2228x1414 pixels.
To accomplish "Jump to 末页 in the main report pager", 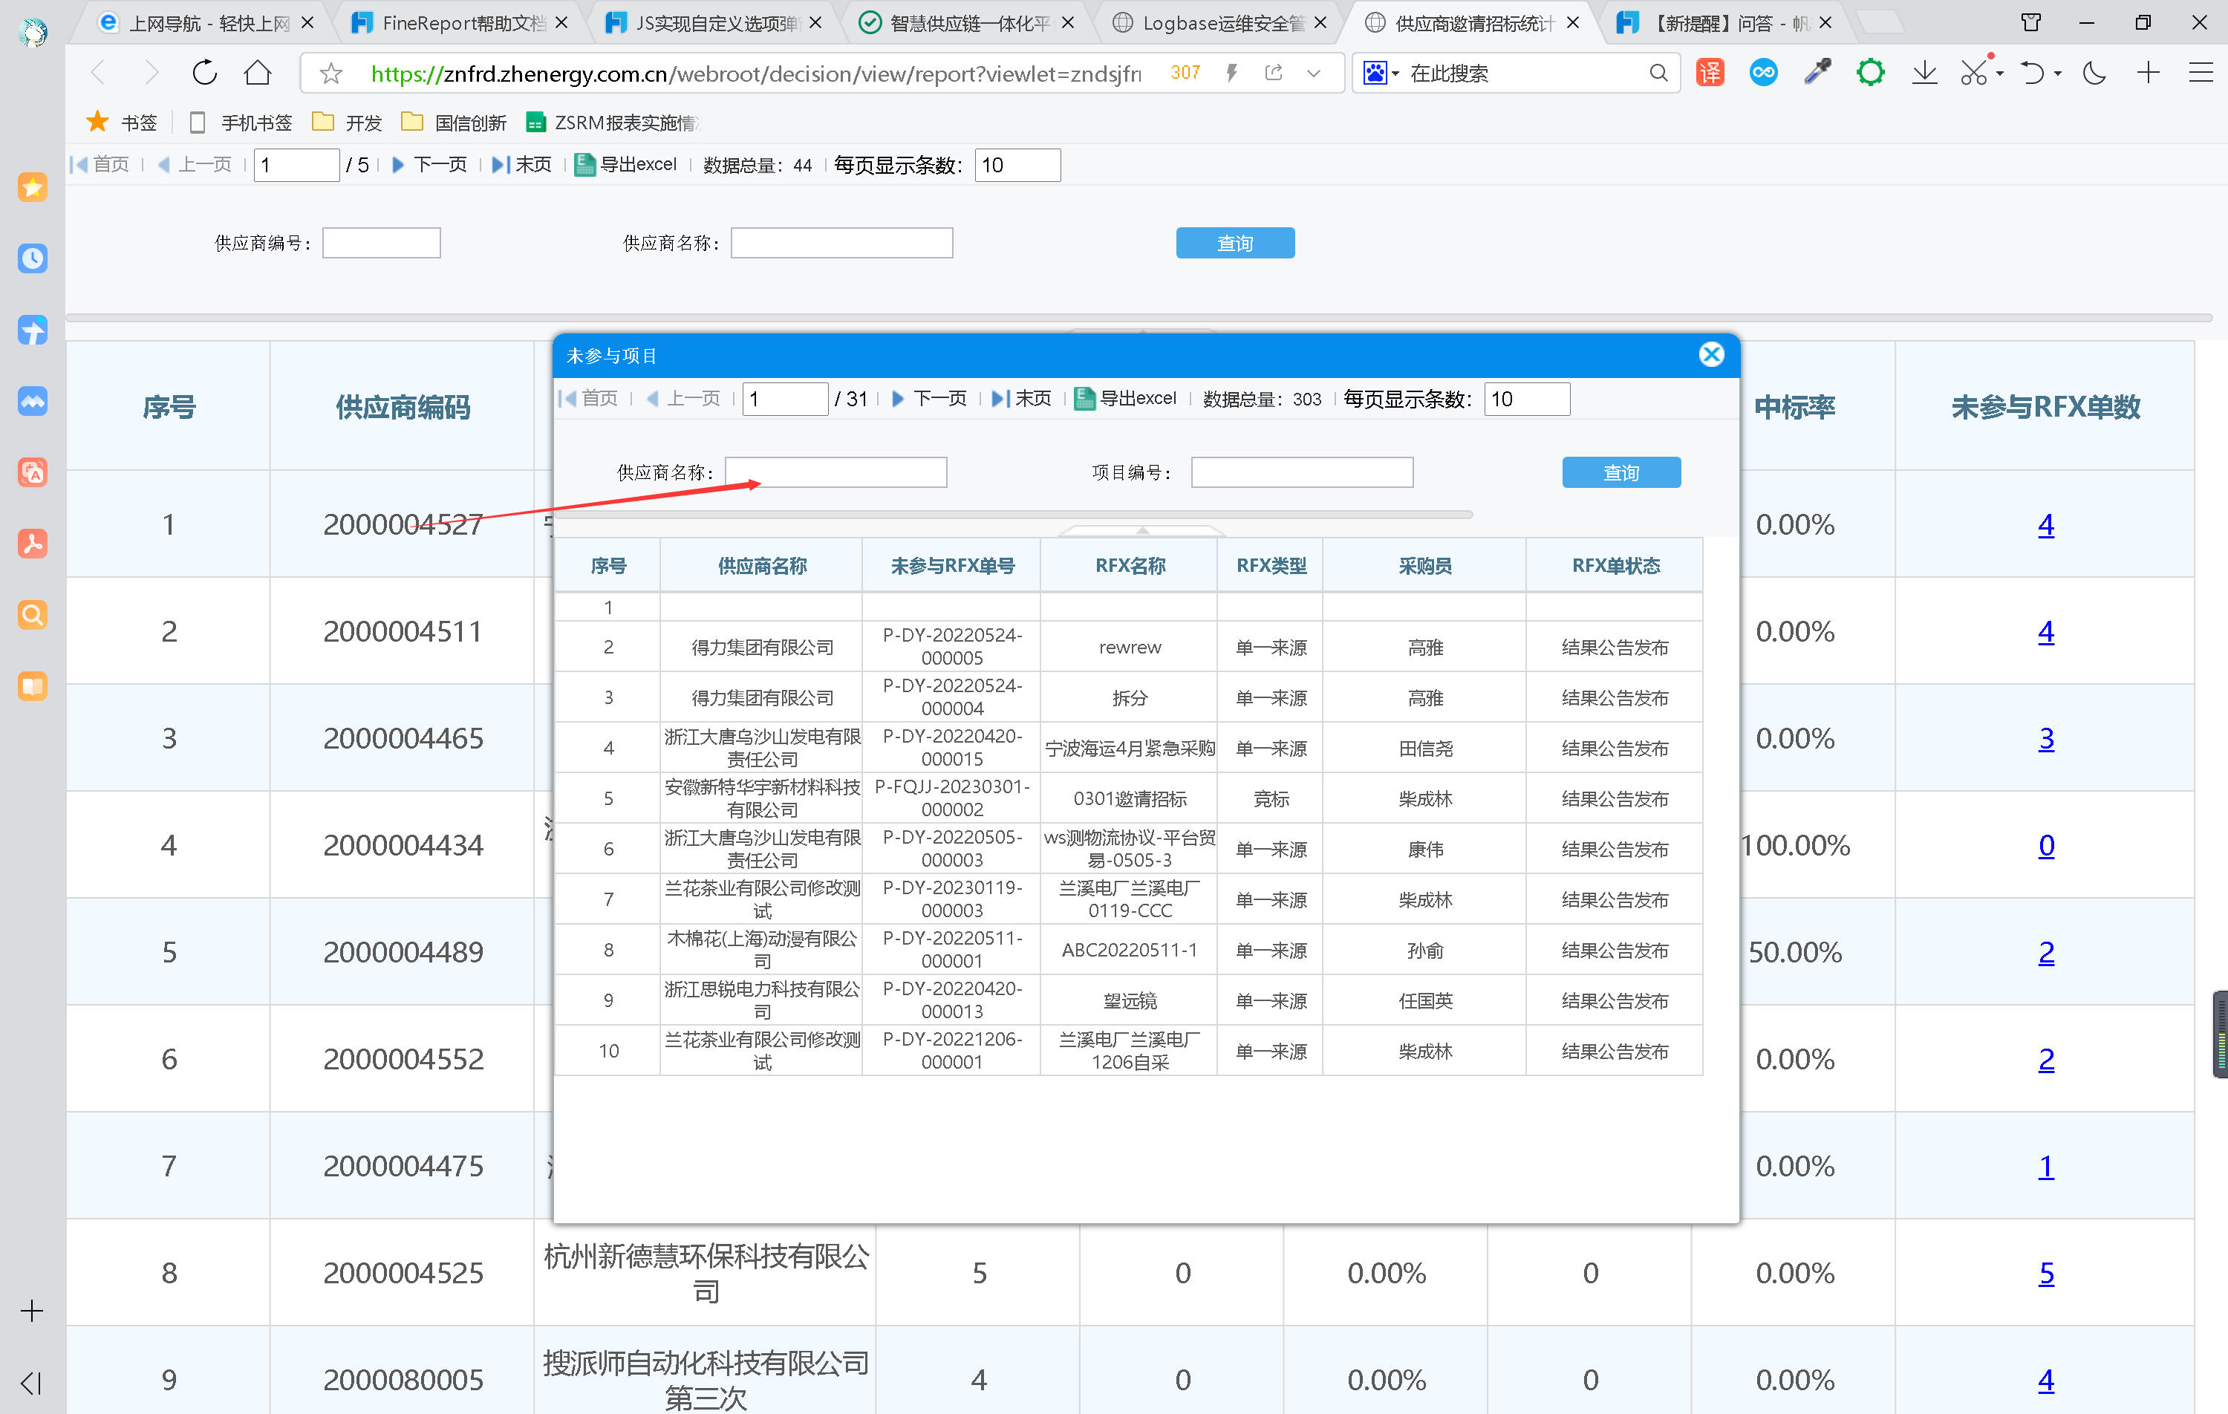I will (522, 165).
